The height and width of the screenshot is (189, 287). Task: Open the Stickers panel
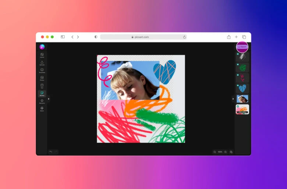tap(42, 93)
